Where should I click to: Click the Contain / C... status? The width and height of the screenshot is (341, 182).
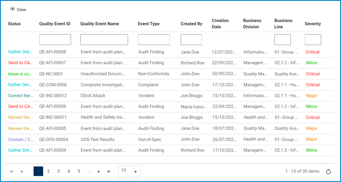(21, 139)
